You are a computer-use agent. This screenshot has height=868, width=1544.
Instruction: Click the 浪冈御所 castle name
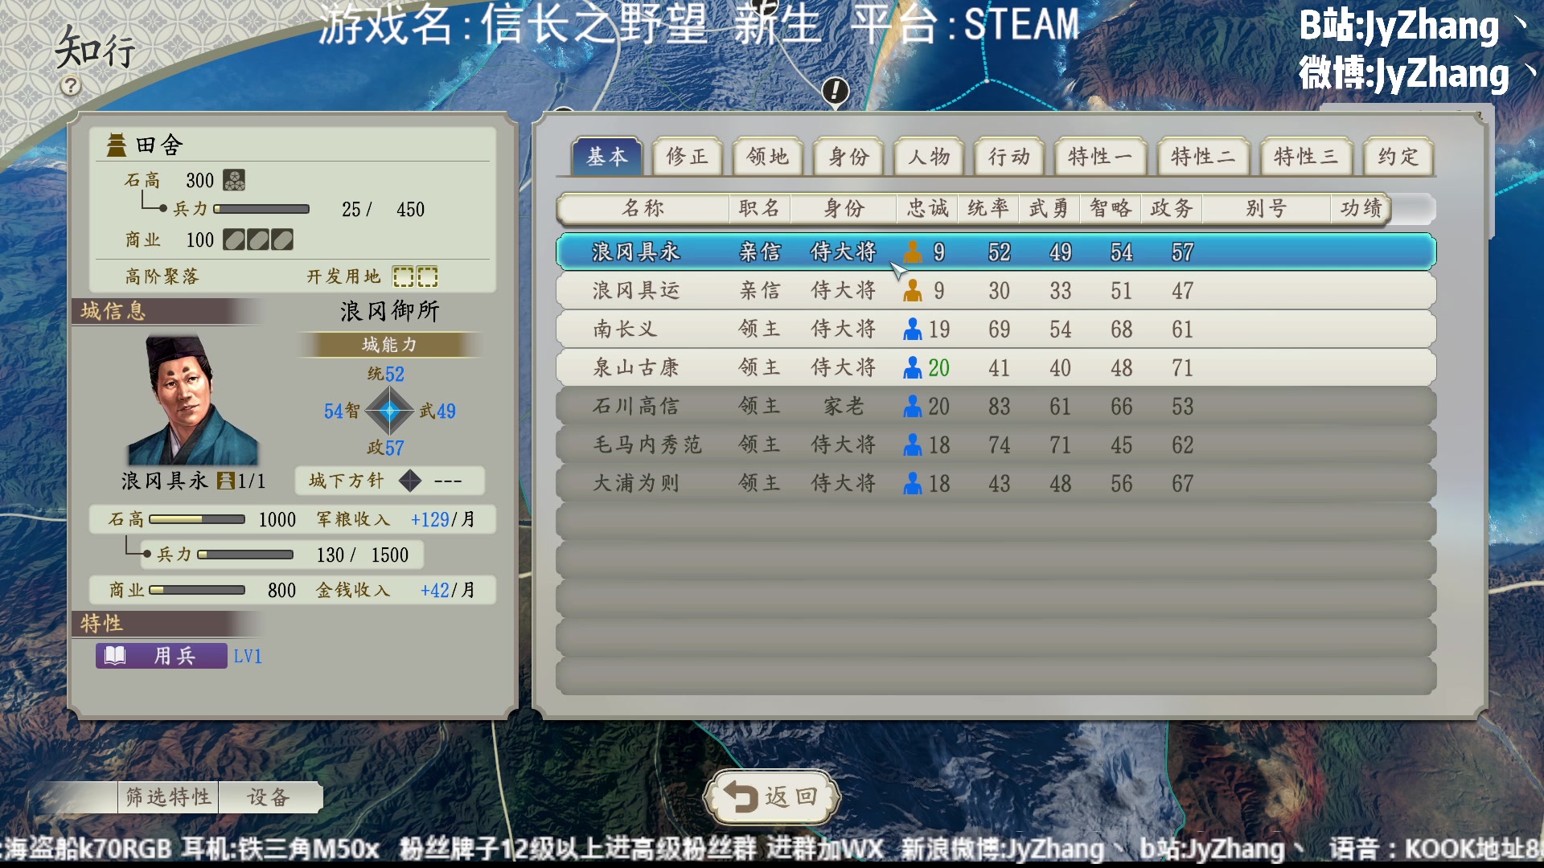[x=390, y=311]
